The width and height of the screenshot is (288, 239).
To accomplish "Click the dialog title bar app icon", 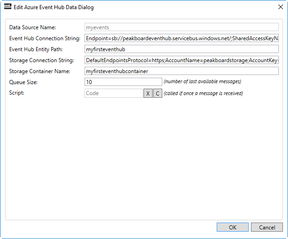I will pyautogui.click(x=8, y=6).
